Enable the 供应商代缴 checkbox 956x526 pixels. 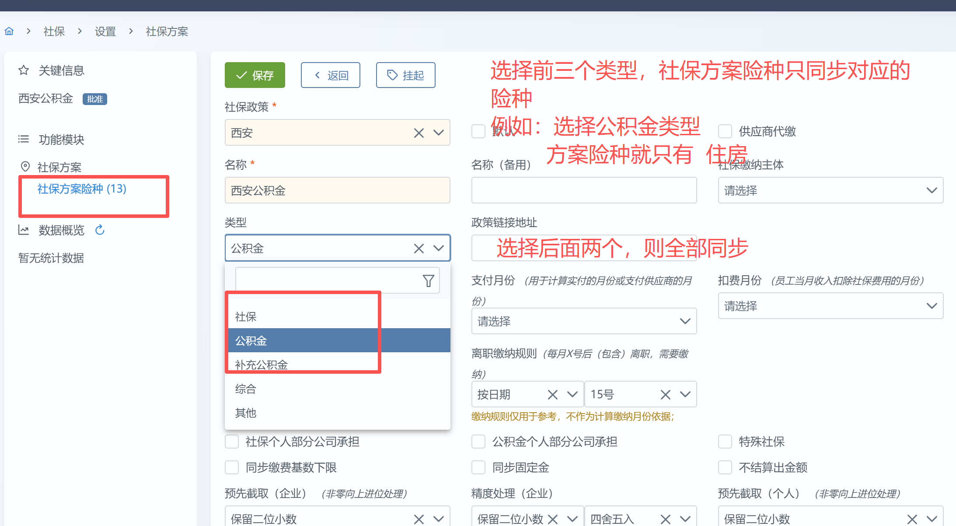[725, 131]
